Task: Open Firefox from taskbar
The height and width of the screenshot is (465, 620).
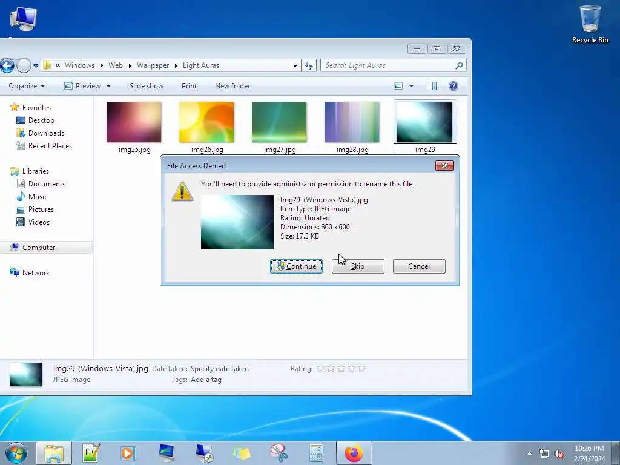Action: pyautogui.click(x=354, y=453)
